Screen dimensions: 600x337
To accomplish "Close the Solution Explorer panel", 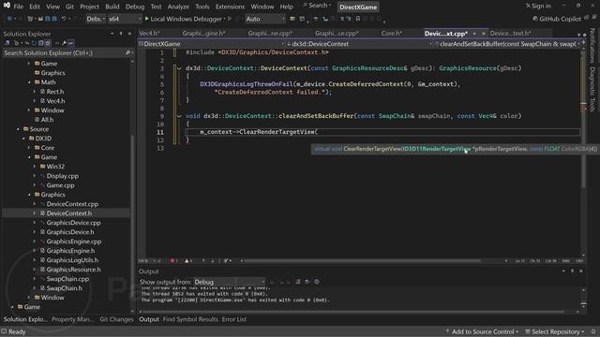I will (x=129, y=34).
